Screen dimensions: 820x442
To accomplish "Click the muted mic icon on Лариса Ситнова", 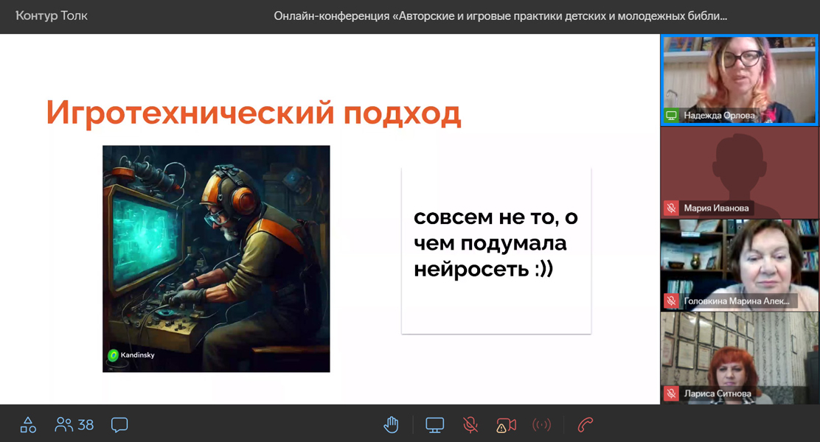I will pyautogui.click(x=671, y=393).
